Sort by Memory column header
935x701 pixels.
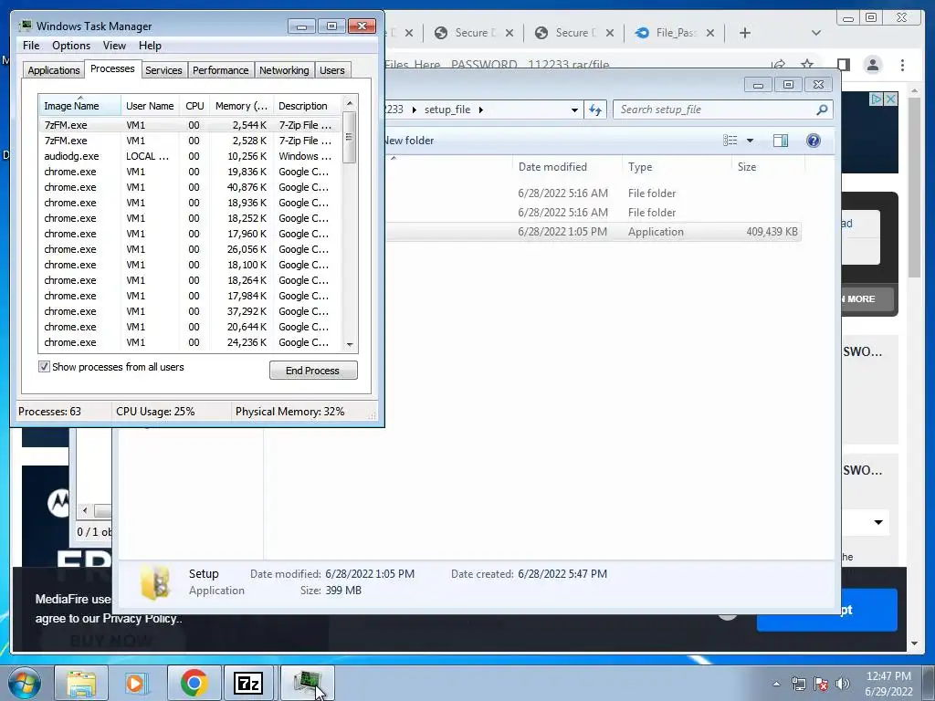coord(241,106)
